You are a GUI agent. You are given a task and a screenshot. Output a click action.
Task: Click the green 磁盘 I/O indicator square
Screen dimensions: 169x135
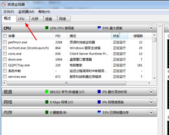coord(47,92)
